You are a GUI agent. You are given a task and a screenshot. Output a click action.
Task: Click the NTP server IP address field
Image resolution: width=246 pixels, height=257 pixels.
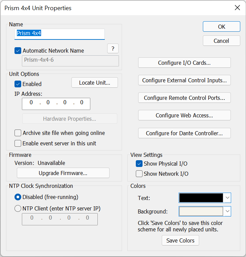(x=60, y=219)
